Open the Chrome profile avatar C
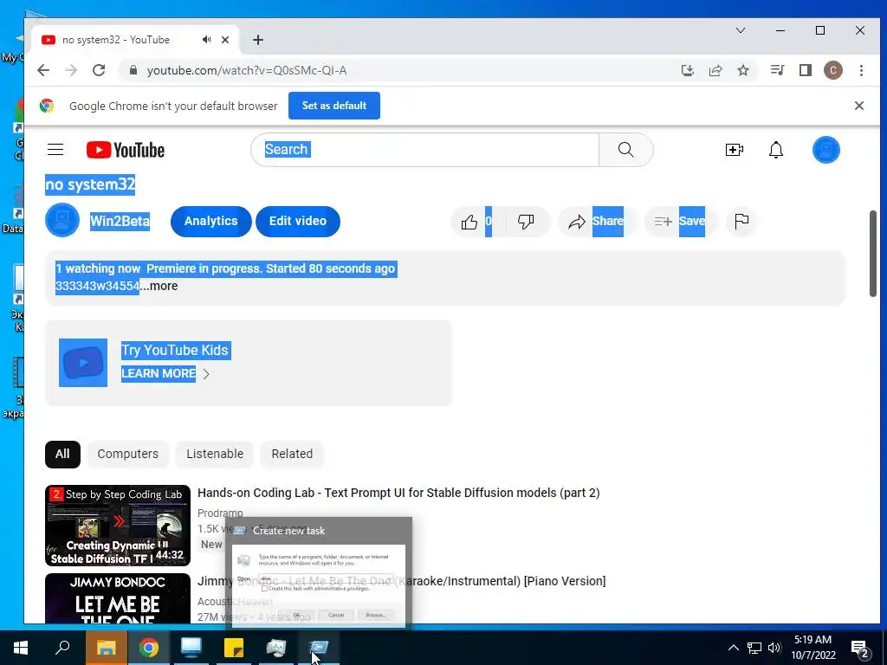Image resolution: width=887 pixels, height=665 pixels. (x=832, y=70)
